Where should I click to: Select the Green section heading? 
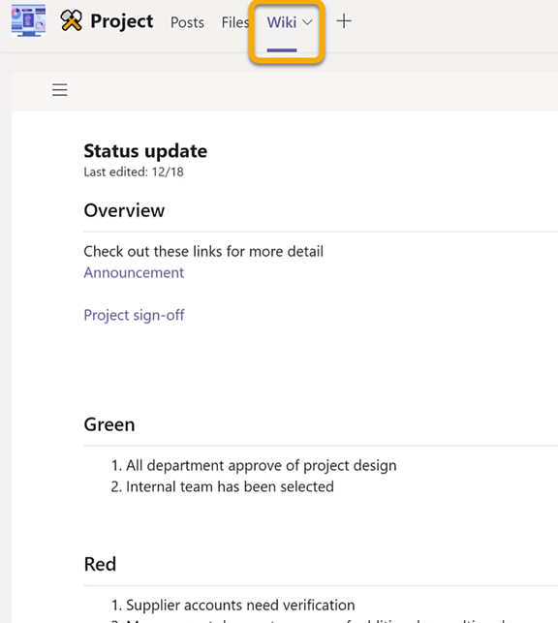point(109,424)
